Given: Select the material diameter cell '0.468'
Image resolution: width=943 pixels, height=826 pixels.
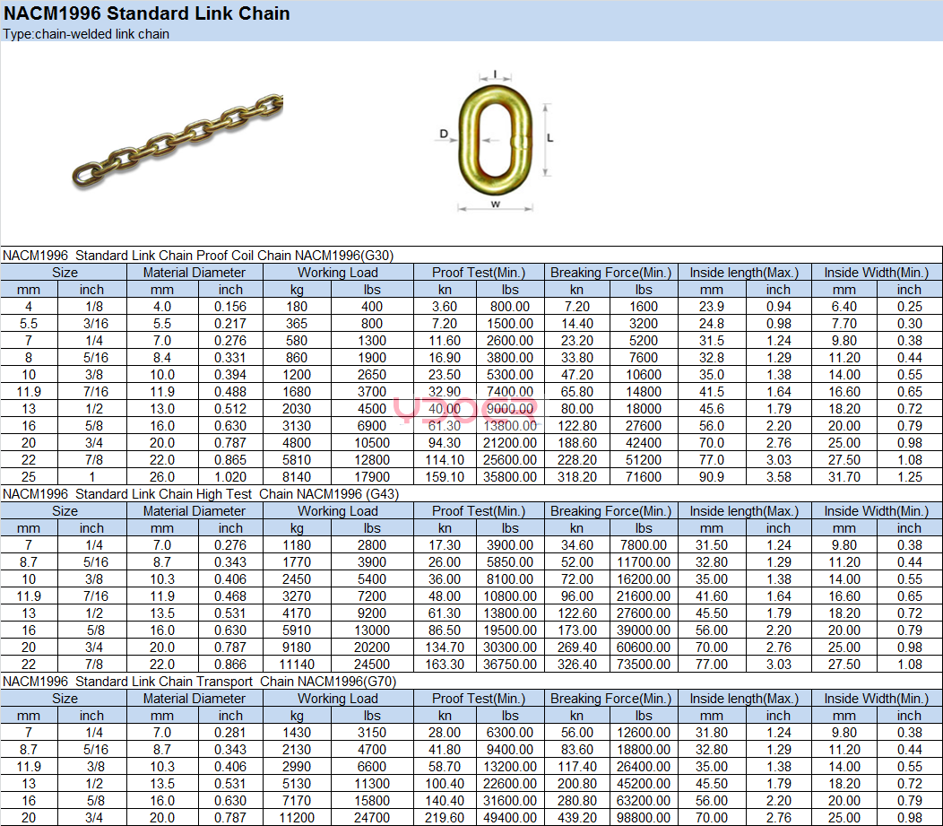Looking at the screenshot, I should 230,596.
